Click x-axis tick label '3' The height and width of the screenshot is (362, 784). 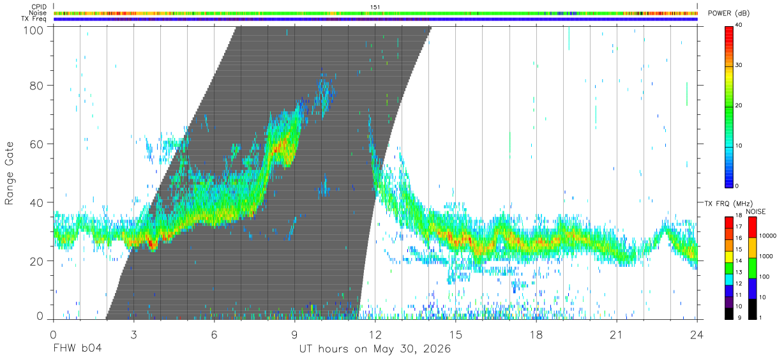[133, 335]
